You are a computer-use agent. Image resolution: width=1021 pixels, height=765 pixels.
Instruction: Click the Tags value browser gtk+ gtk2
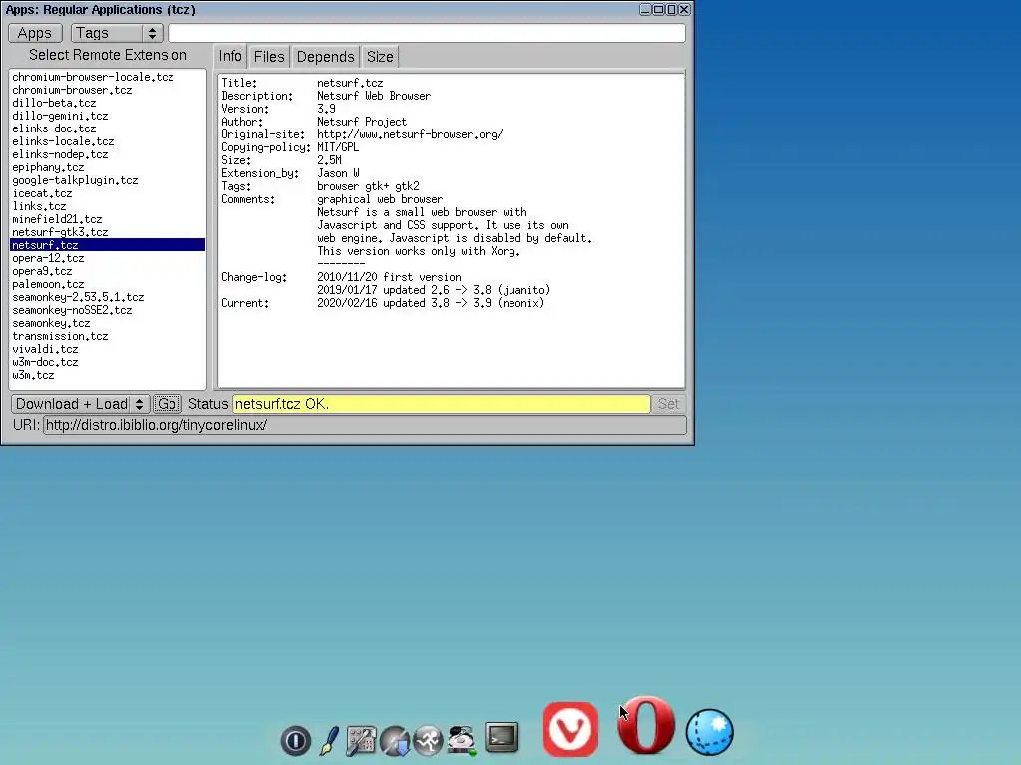tap(368, 186)
